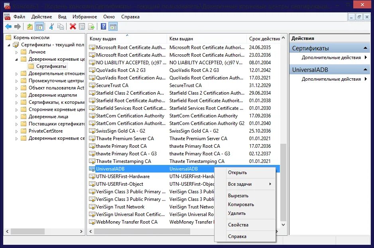The width and height of the screenshot is (374, 248).
Task: Select the StartCom Certification Authority 17.09.2036 row
Action: [x=184, y=116]
